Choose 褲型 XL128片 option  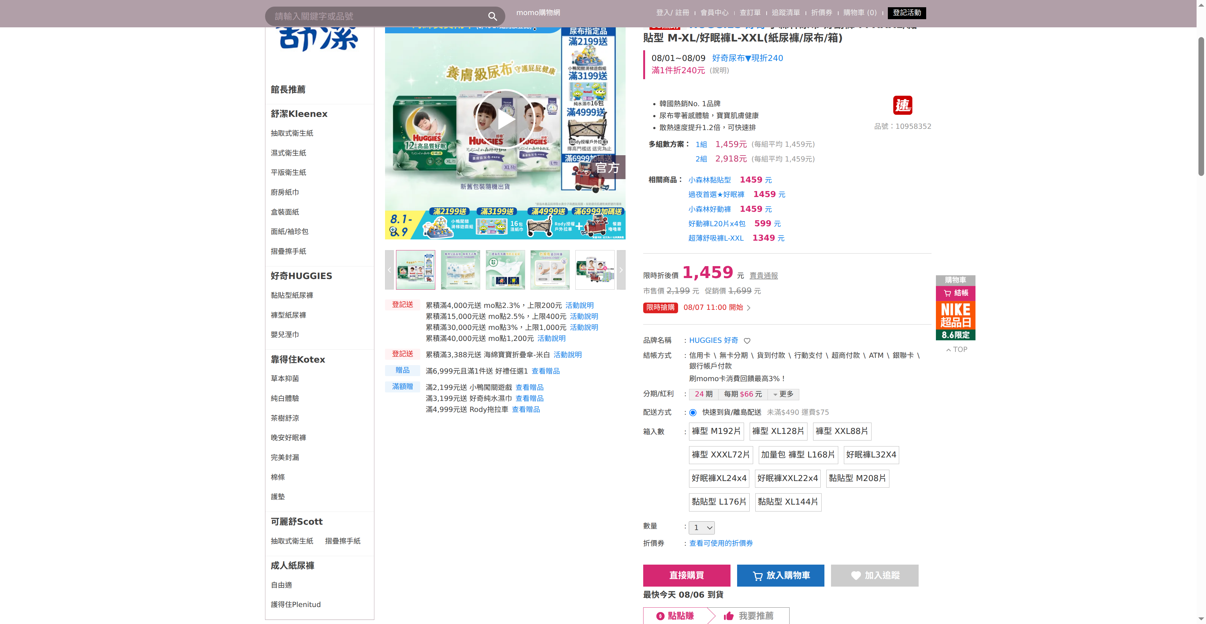click(778, 431)
